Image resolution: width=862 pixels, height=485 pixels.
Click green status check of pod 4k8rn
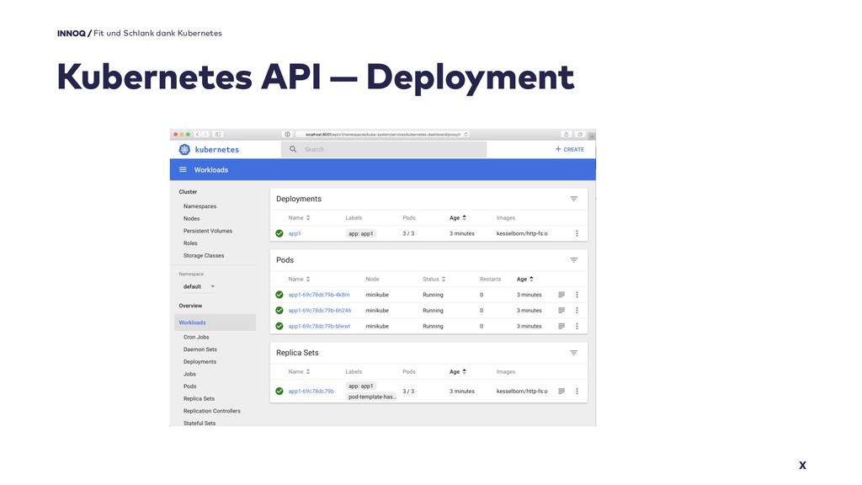[279, 295]
